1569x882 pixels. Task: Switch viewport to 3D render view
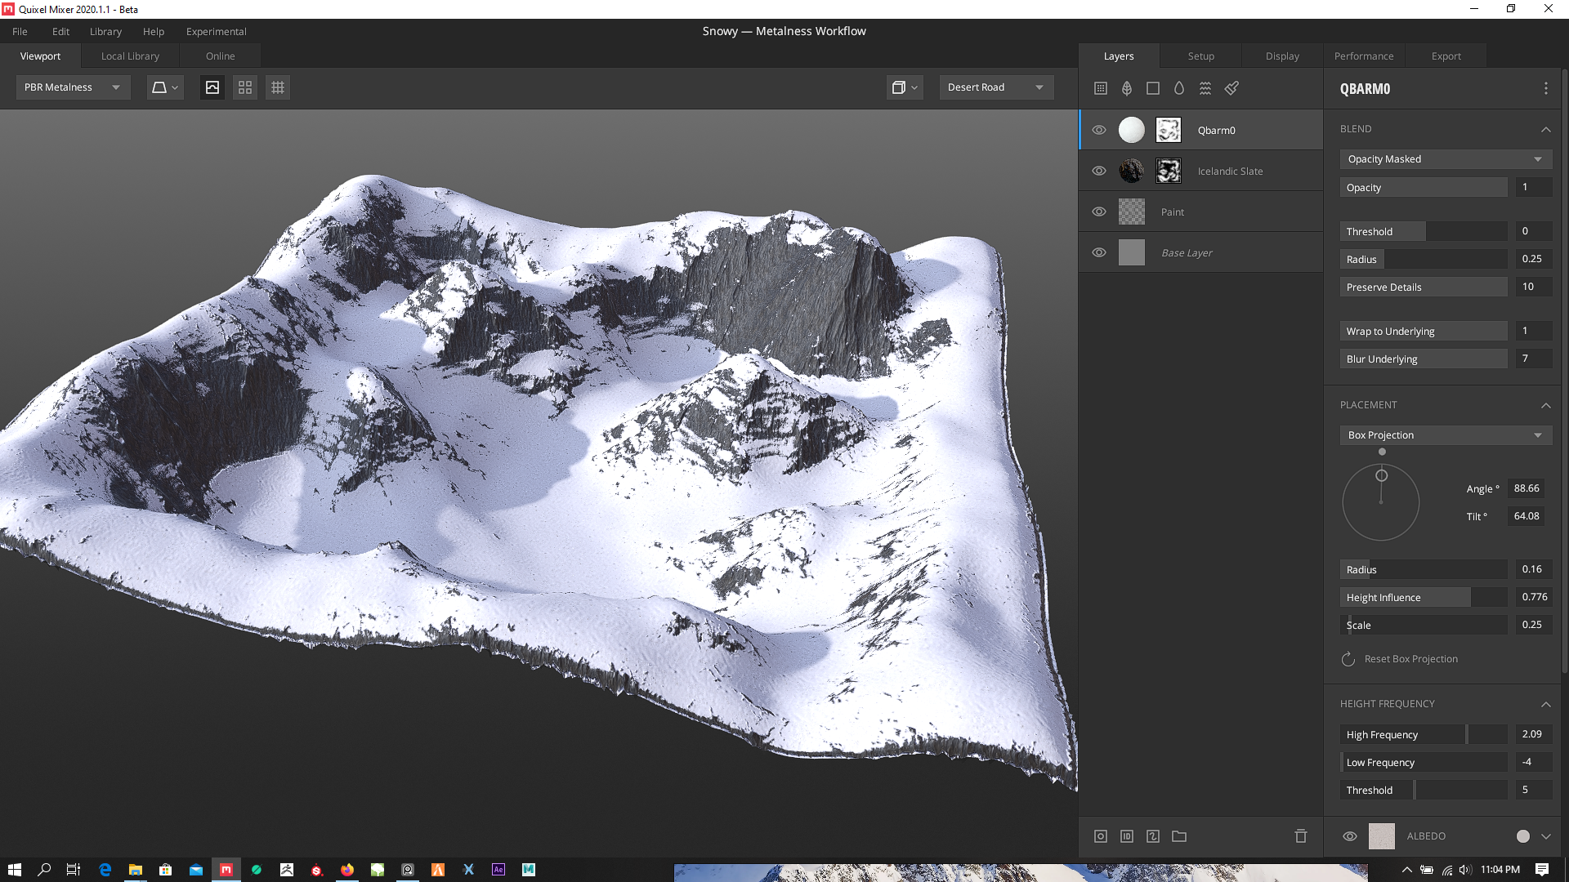(x=212, y=87)
